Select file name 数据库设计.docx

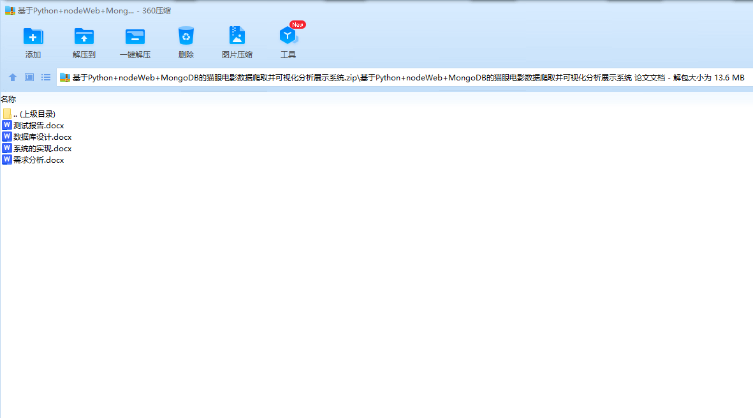42,137
